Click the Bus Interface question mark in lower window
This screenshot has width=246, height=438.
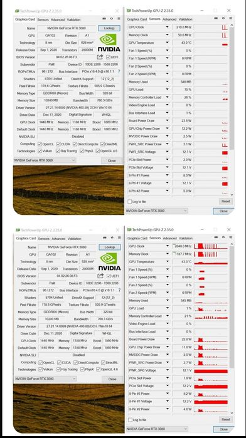click(119, 290)
